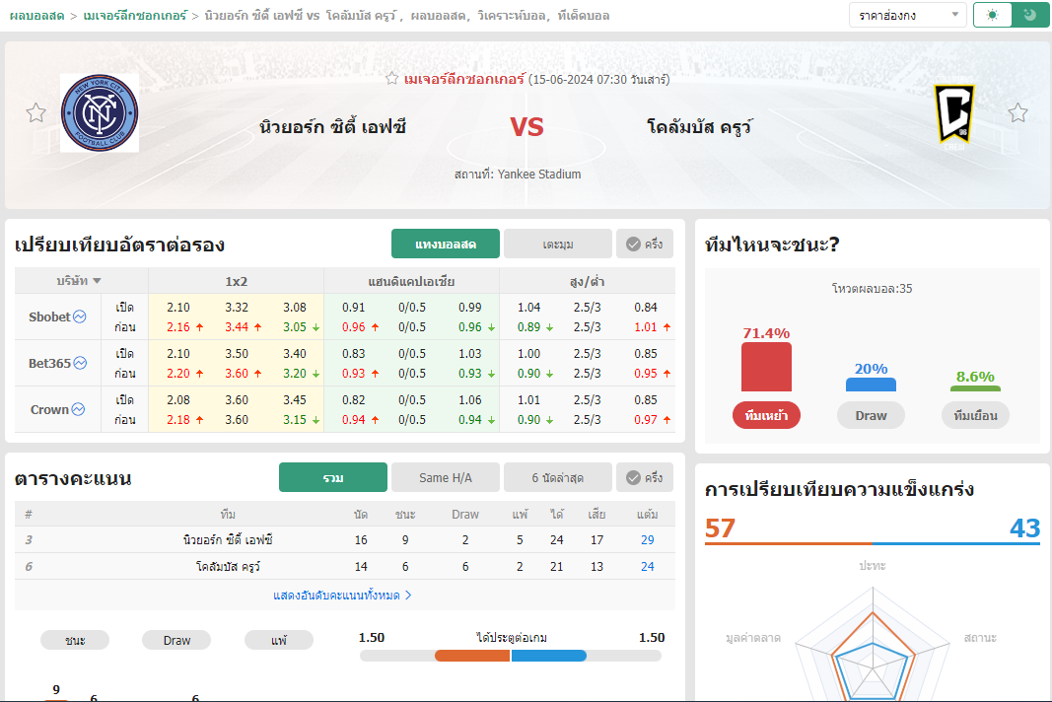Open the เมเจอร์ลีกซอกเกอร์ league link in header
The height and width of the screenshot is (702, 1052).
(464, 79)
